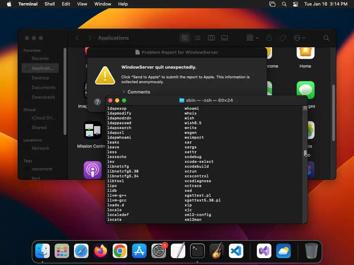
Task: Open the Window menu
Action: tap(103, 4)
